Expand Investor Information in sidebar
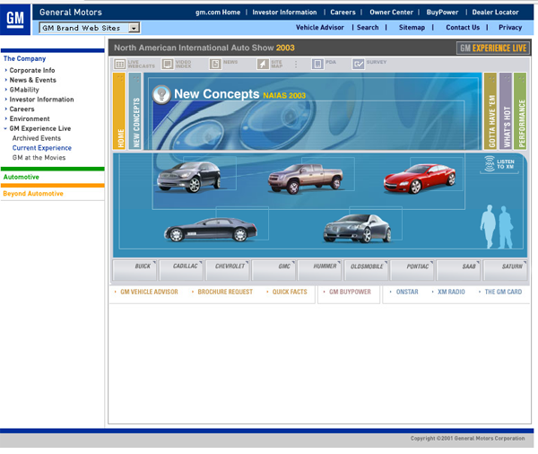 (x=6, y=100)
